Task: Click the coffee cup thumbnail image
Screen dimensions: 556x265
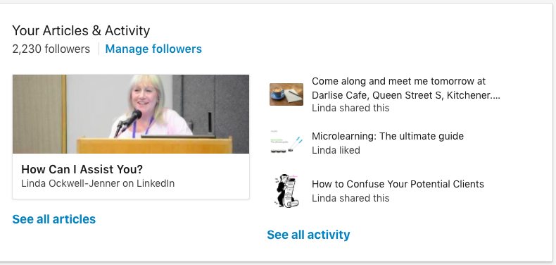Action: [286, 94]
